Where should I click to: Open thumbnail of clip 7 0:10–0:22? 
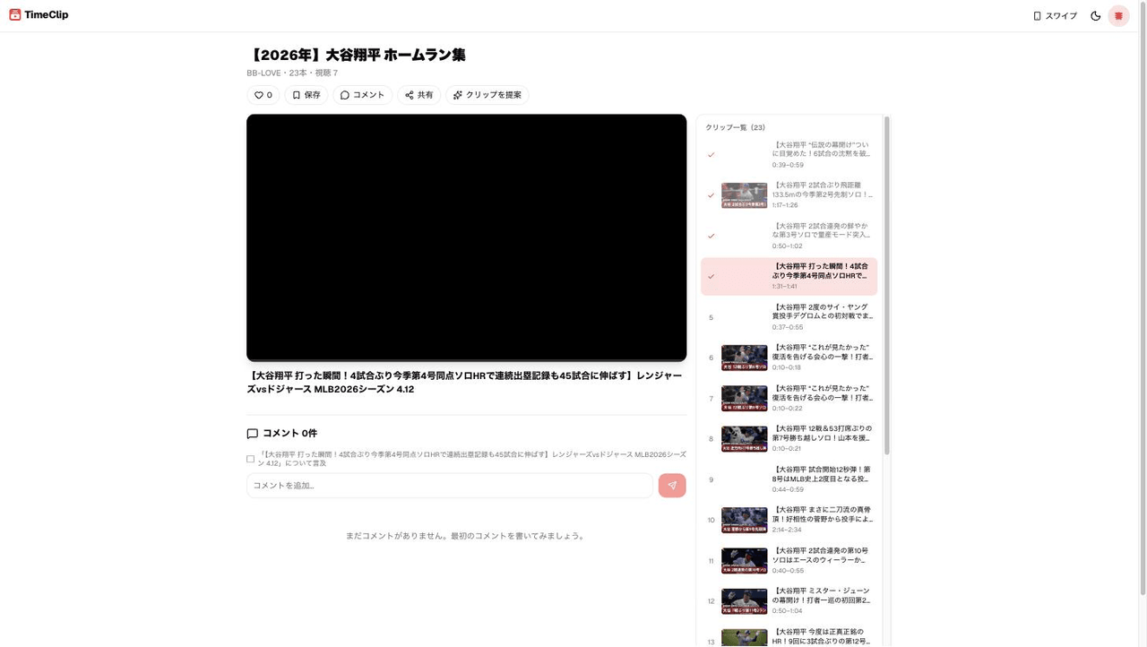pyautogui.click(x=745, y=398)
